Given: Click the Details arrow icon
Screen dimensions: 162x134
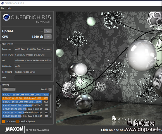Looking at the screenshot, I should click(x=50, y=89).
